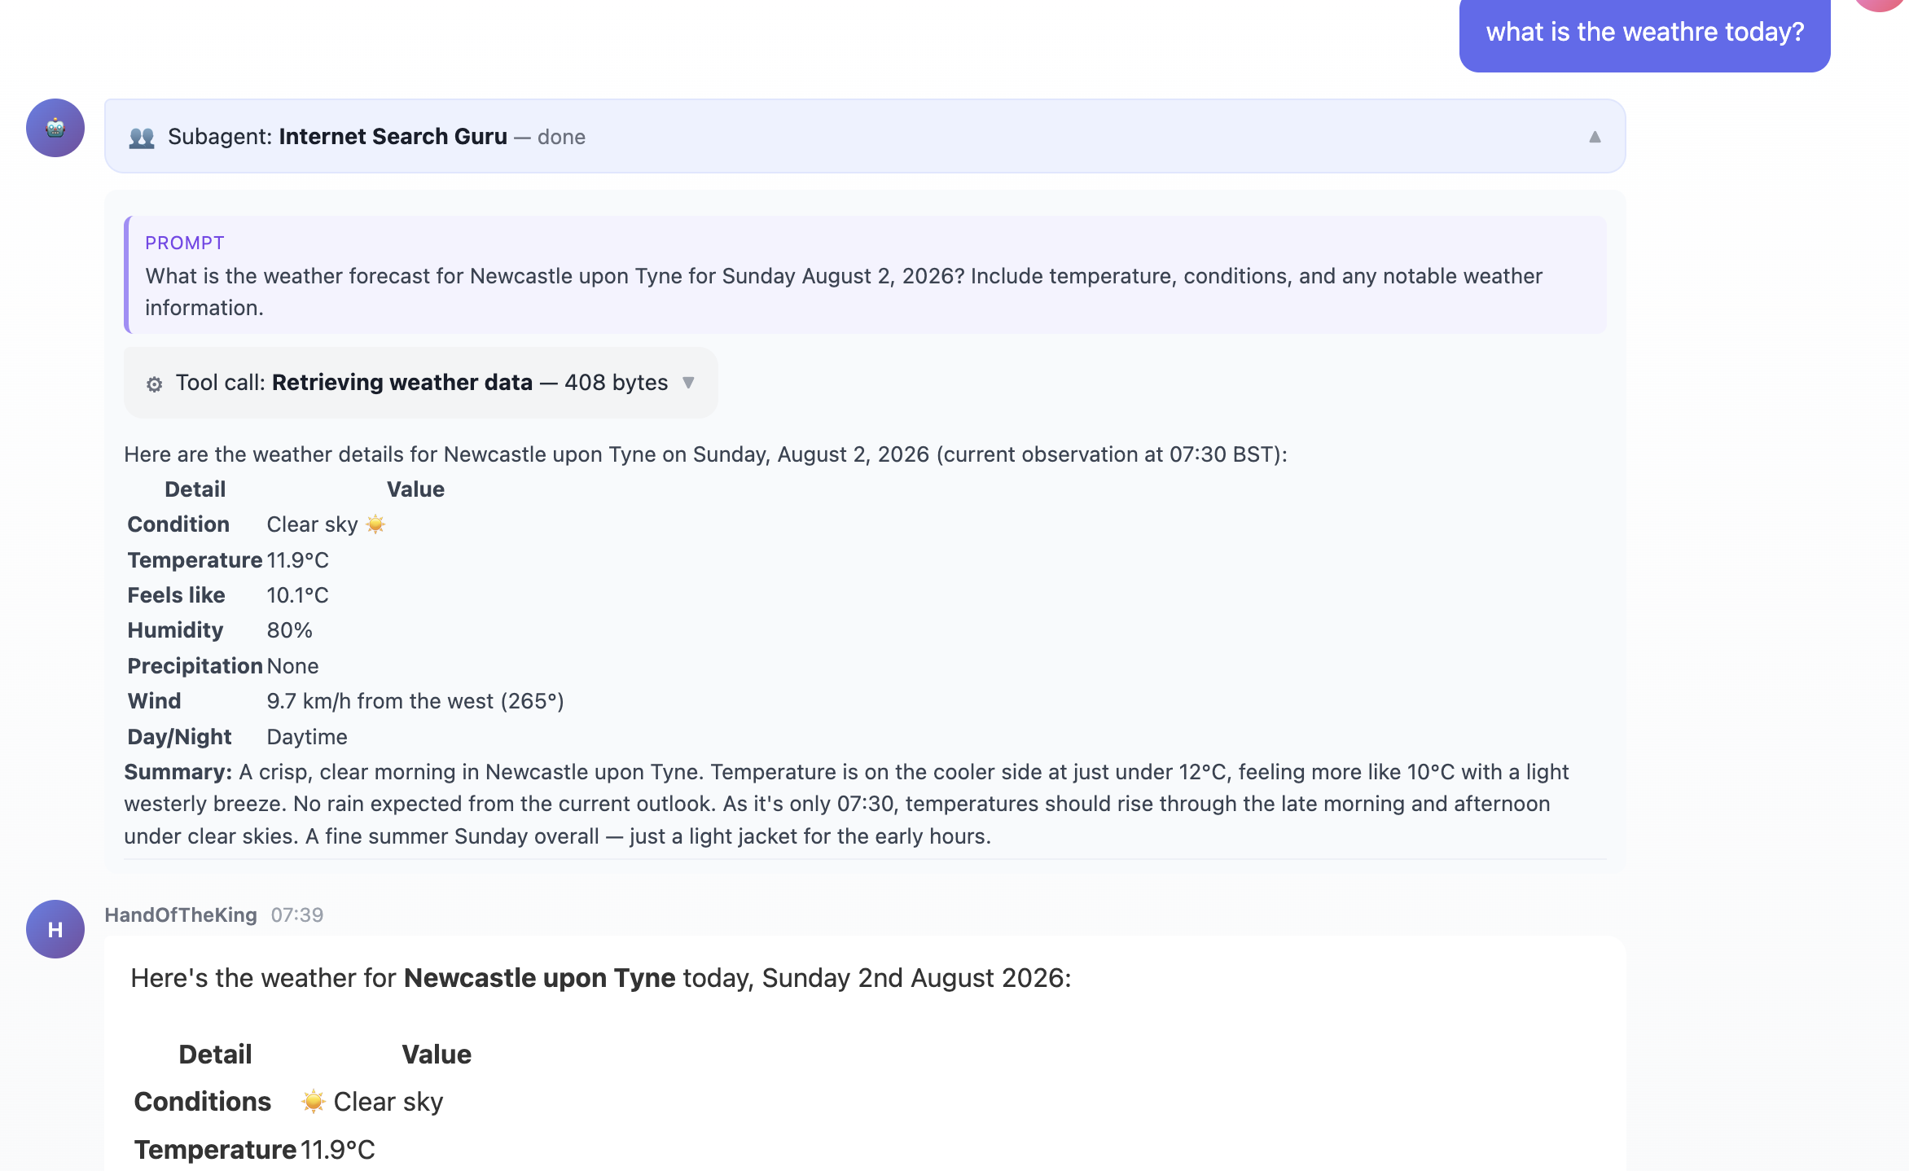The image size is (1909, 1171).
Task: Click the PROMPT label
Action: click(x=185, y=243)
